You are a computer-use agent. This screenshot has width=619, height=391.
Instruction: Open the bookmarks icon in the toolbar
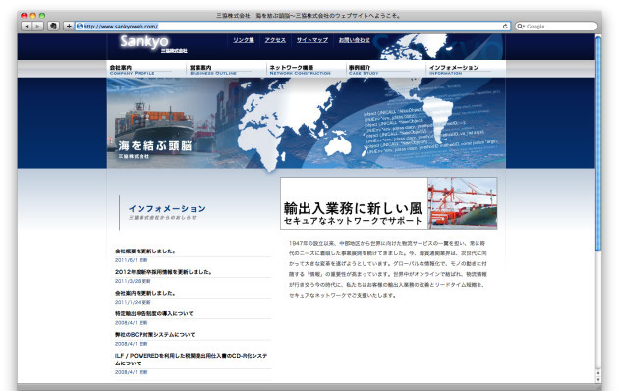[x=53, y=27]
